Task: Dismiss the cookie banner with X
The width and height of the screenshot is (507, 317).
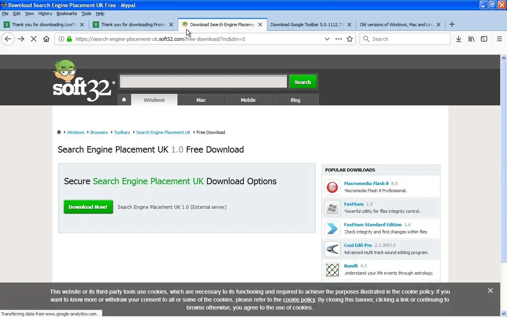Action: point(490,290)
